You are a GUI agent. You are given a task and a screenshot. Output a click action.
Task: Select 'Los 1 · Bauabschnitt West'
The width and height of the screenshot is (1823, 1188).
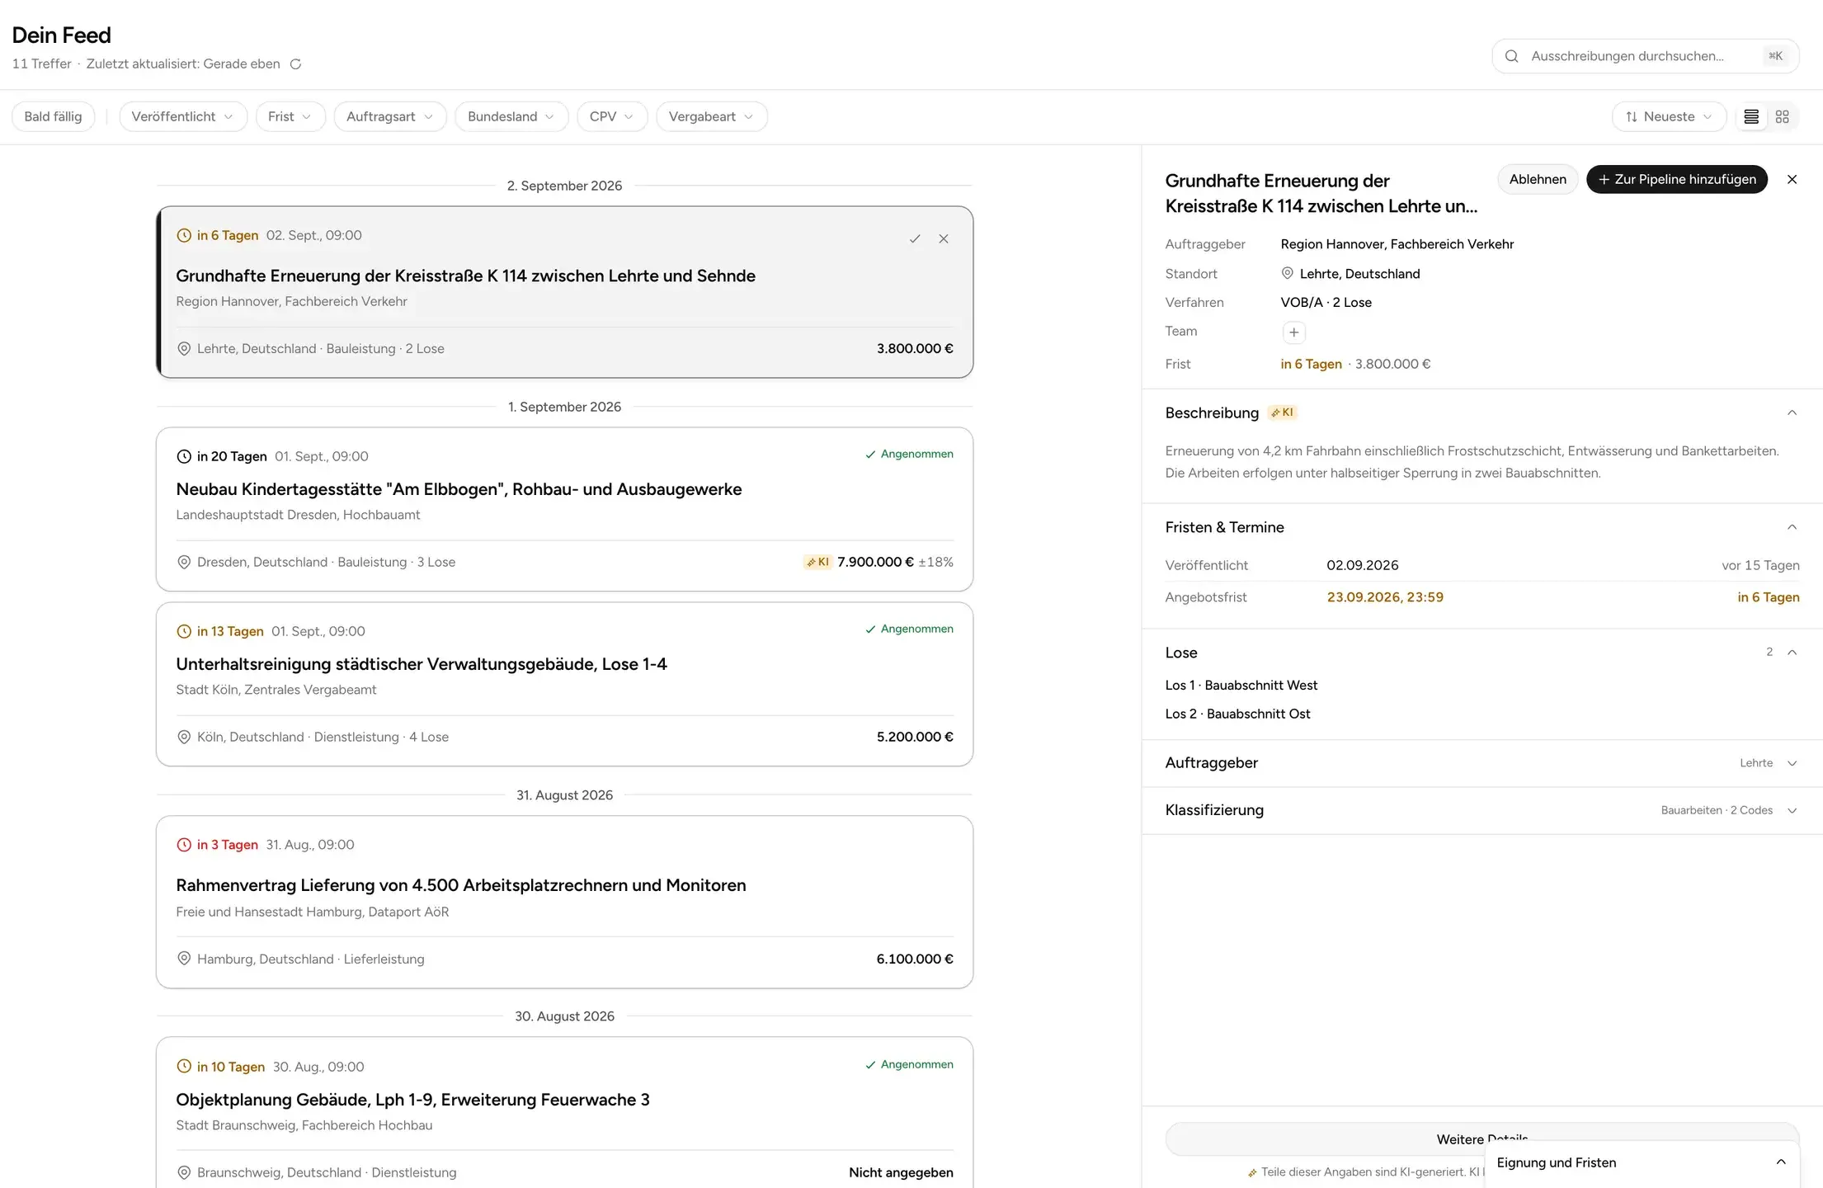click(1241, 686)
